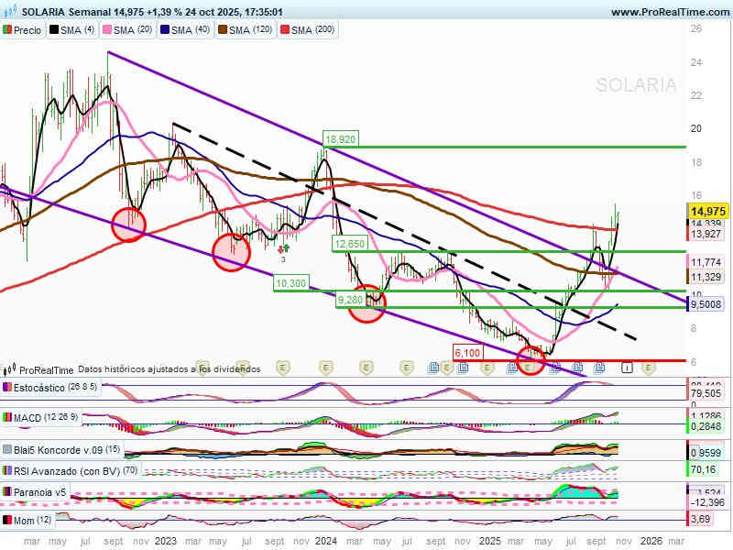Click the Mom (12) indicator icon
Viewport: 733px width, 550px height.
click(7, 521)
